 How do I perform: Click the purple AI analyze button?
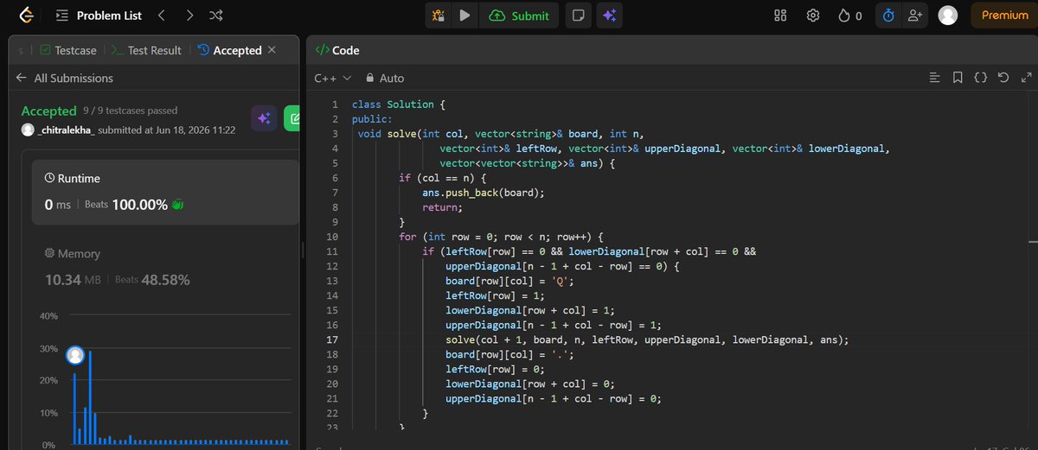click(264, 119)
